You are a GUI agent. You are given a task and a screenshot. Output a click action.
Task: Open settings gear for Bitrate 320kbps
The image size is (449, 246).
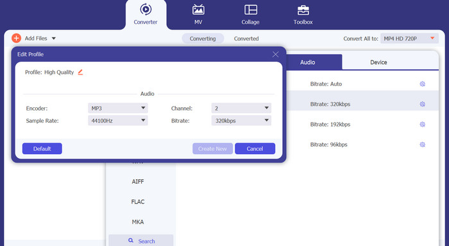(422, 104)
